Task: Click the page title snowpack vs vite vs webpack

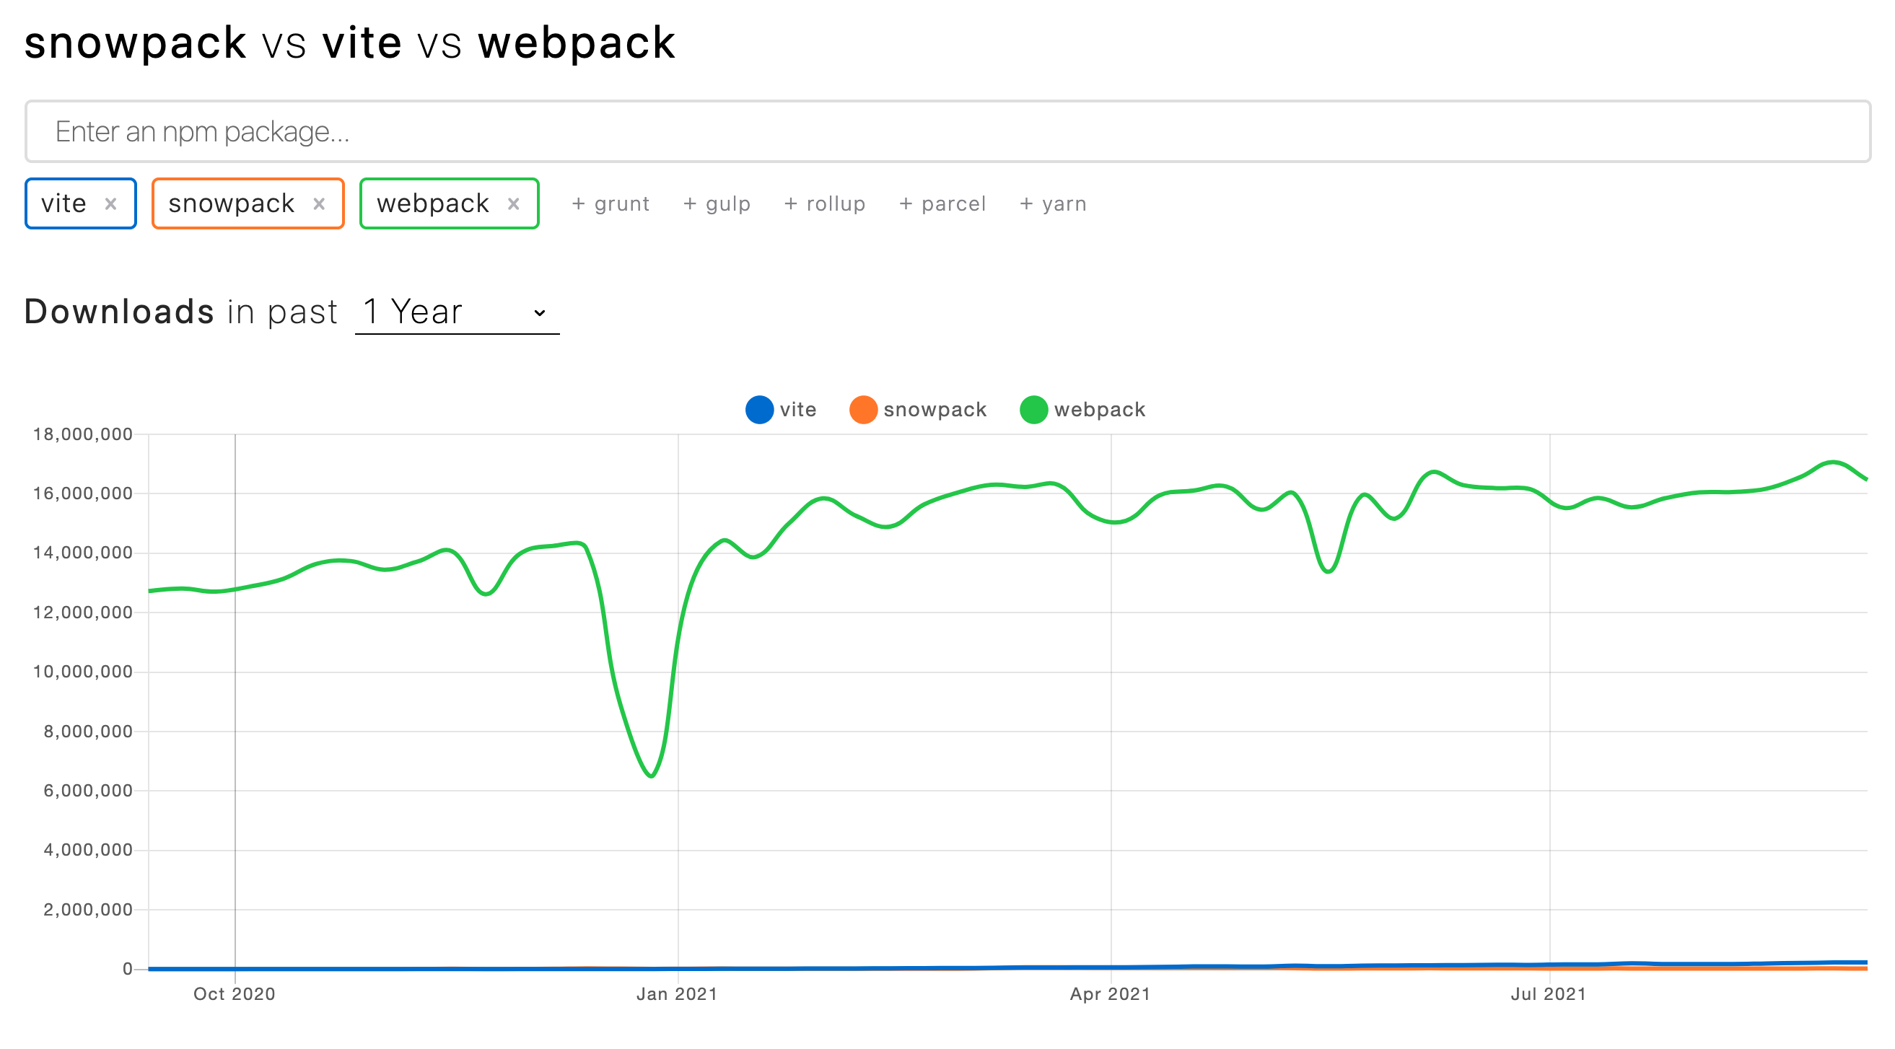Action: pyautogui.click(x=350, y=43)
